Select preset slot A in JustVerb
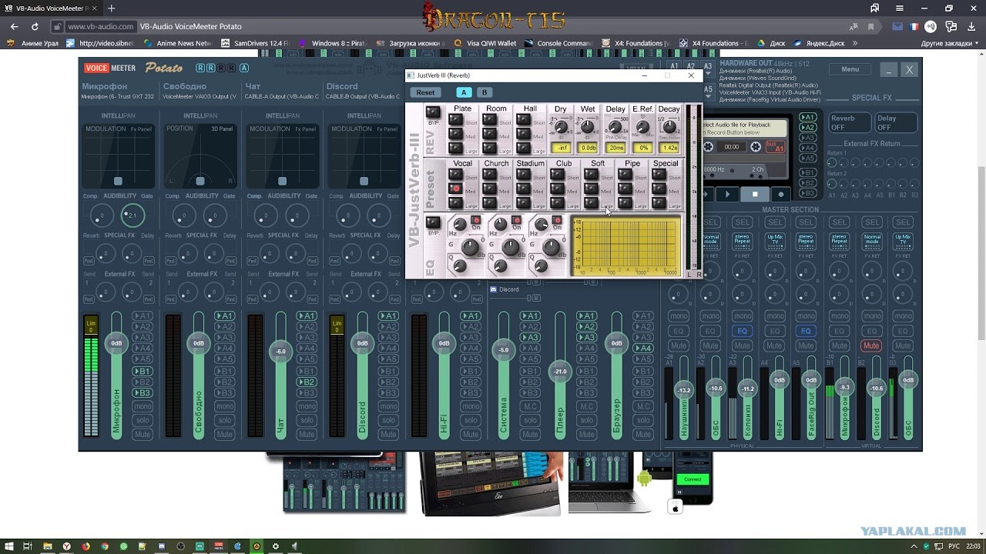Image resolution: width=986 pixels, height=554 pixels. coord(464,92)
